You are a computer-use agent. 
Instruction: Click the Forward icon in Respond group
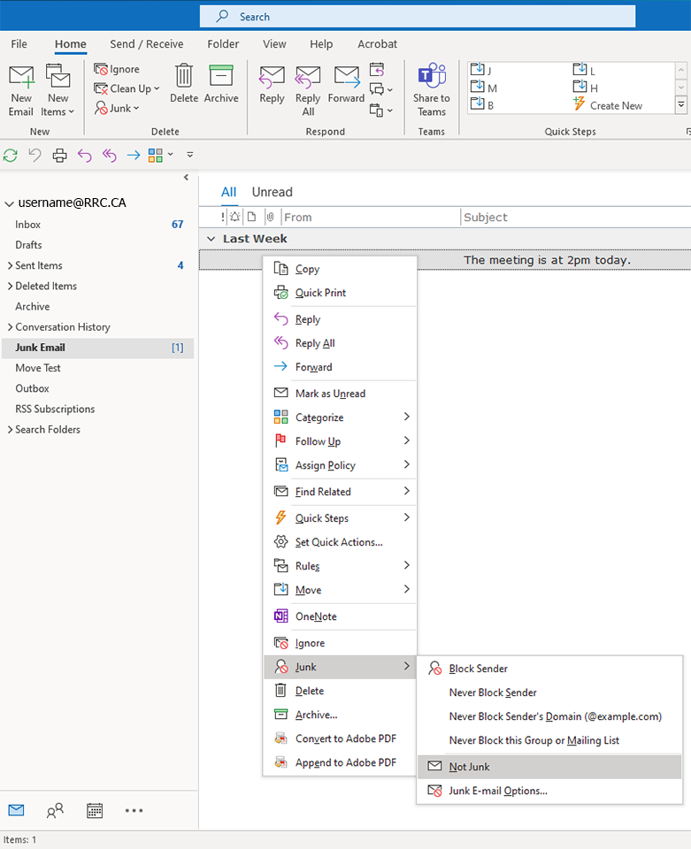coord(346,84)
